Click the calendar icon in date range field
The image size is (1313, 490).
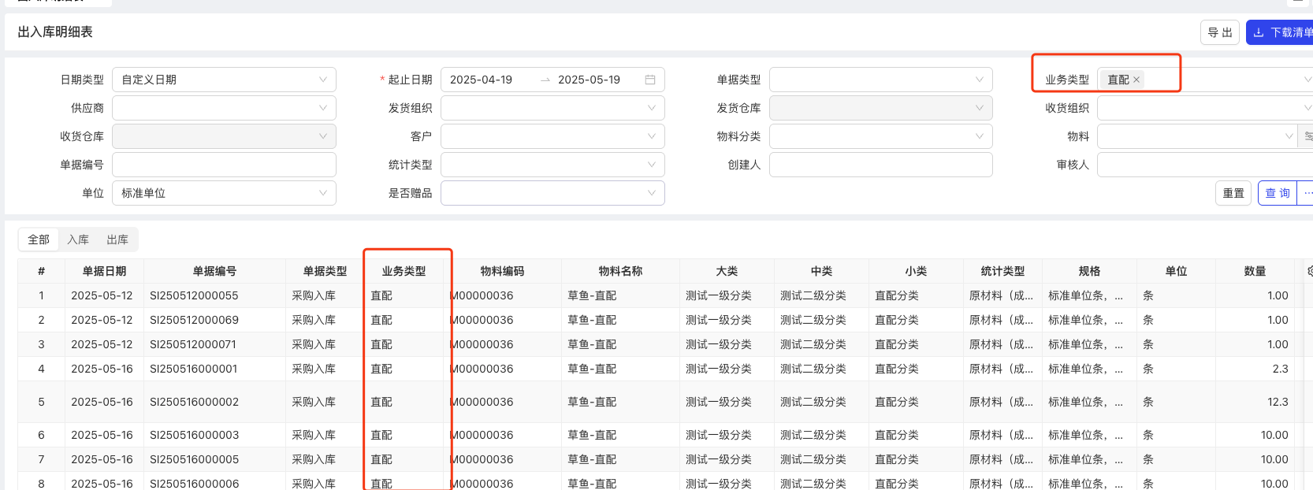[650, 80]
